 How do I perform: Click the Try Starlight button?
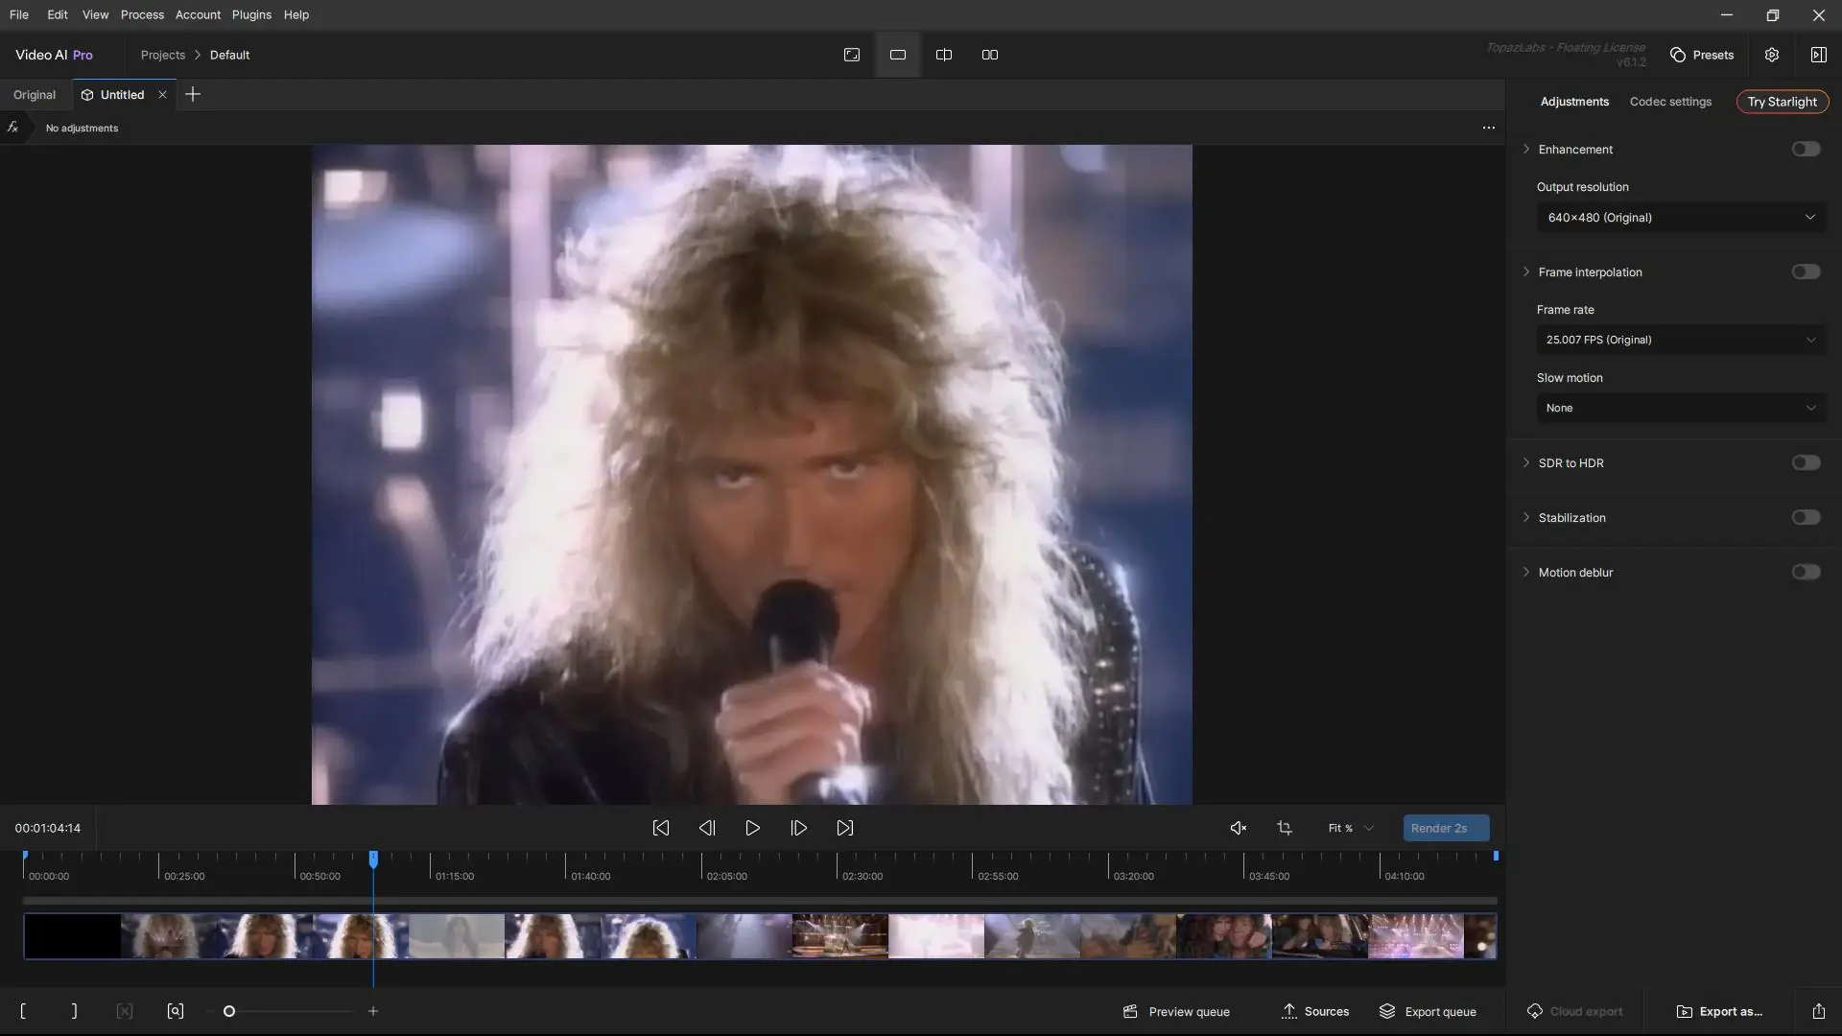(1782, 102)
